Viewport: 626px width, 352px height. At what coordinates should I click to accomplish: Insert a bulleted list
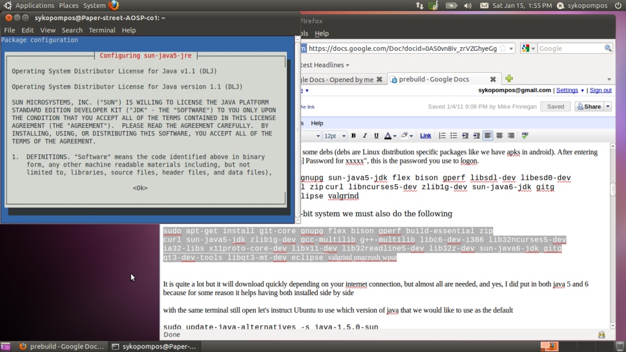pos(453,136)
